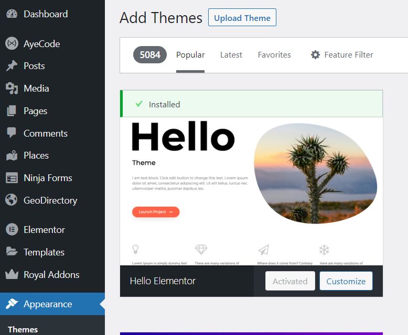Open Places in the sidebar
Screen dimensions: 408x335
point(52,155)
